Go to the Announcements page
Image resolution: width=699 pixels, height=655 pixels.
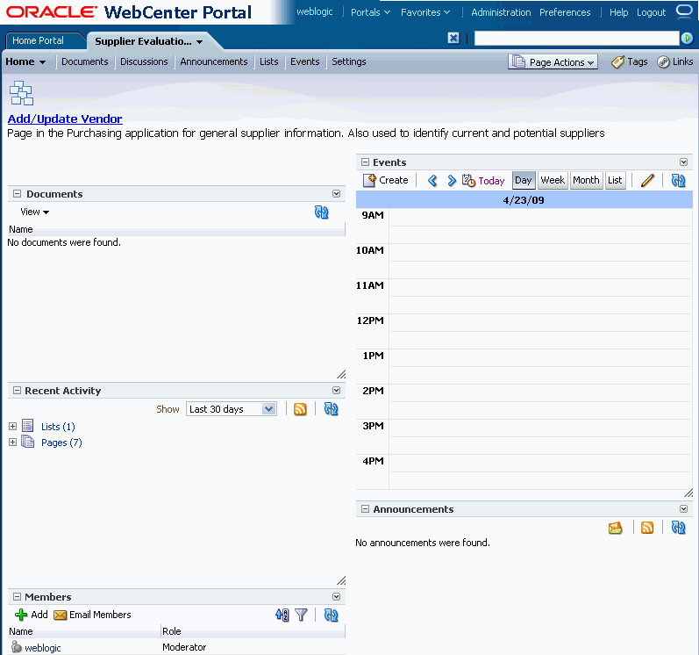[x=213, y=61]
